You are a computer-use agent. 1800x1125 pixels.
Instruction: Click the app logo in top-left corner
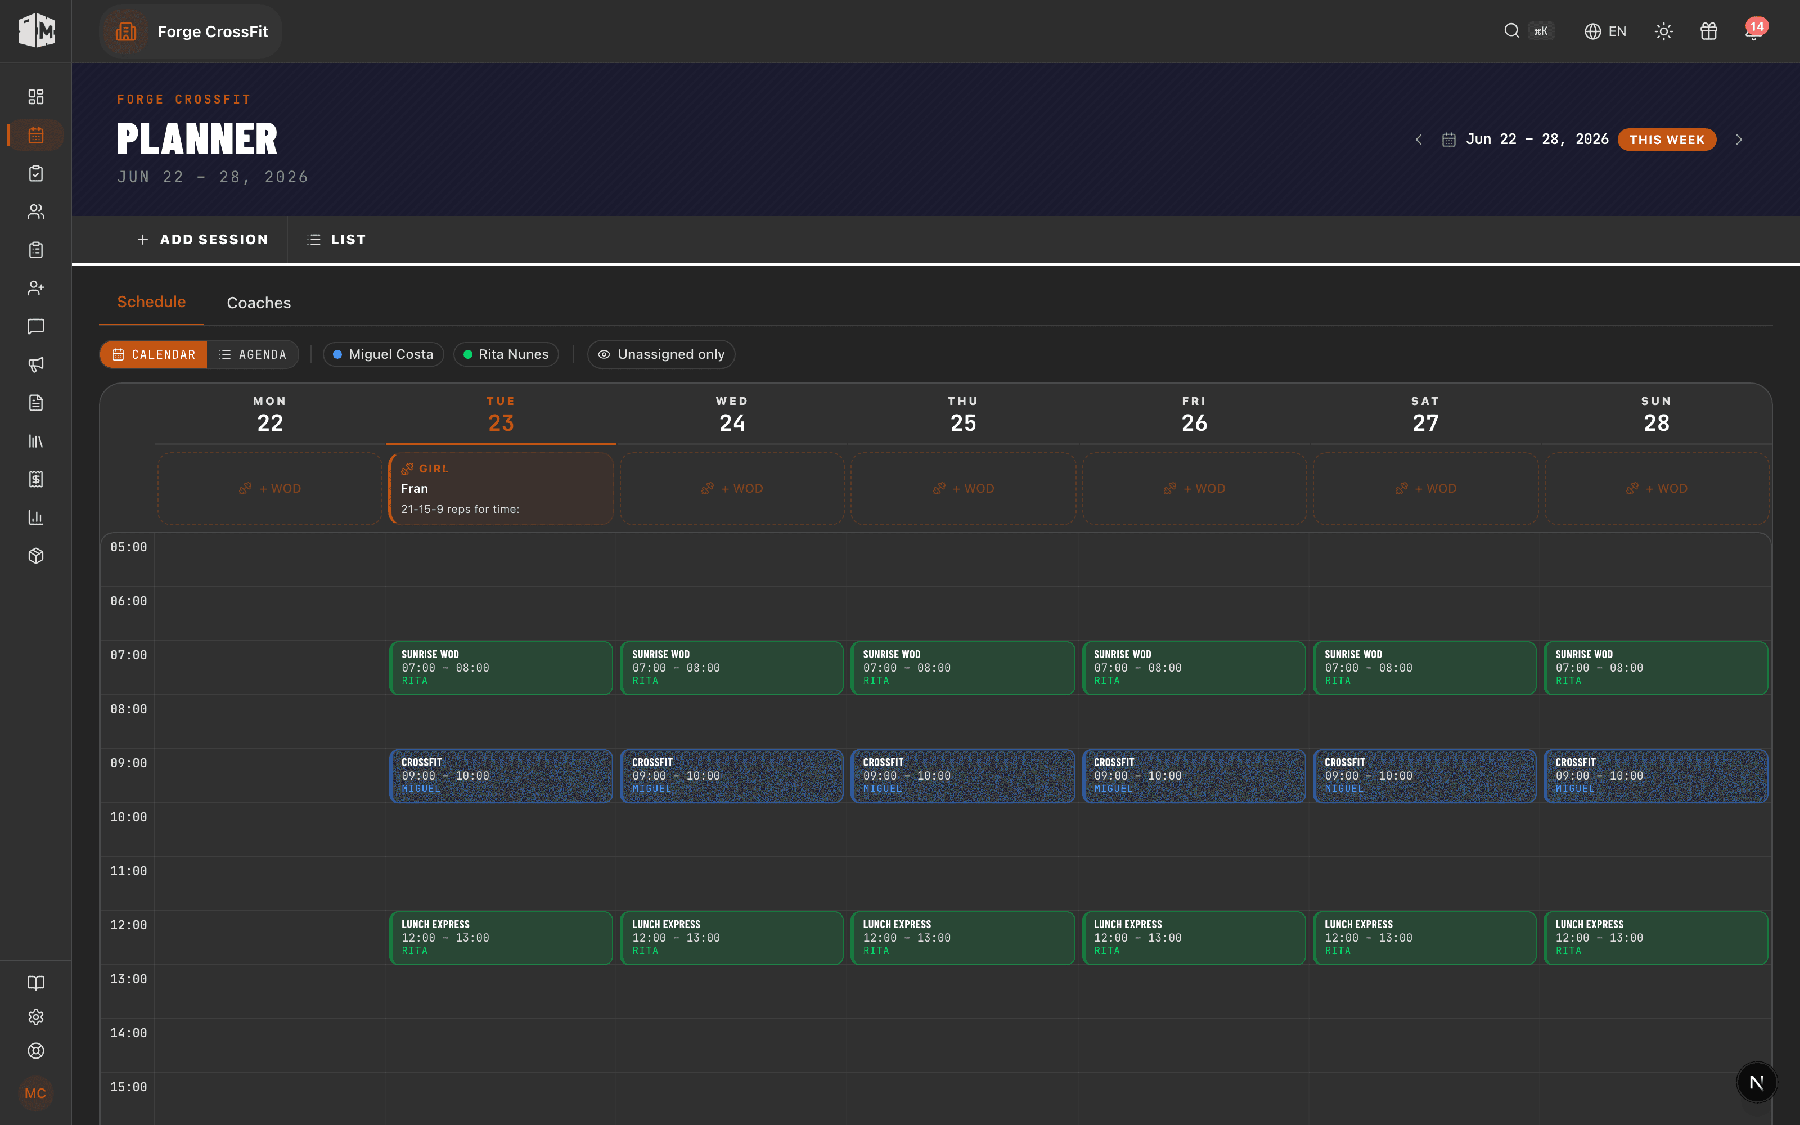[x=37, y=30]
